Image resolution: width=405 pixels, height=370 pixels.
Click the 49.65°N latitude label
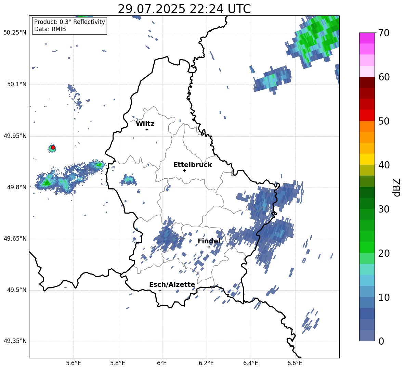pos(15,239)
